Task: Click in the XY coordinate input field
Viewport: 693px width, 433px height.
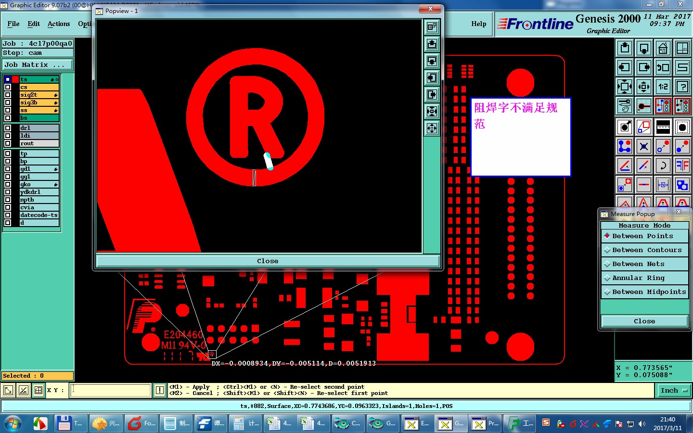Action: pos(111,390)
